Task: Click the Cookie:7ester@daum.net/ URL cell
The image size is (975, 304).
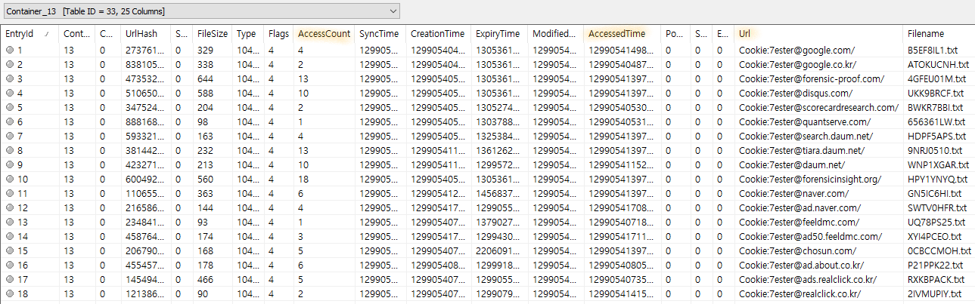Action: tap(791, 164)
